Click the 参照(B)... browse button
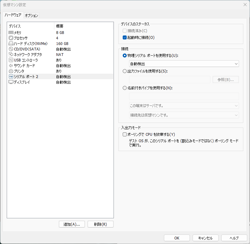This screenshot has height=244, width=250. click(226, 80)
